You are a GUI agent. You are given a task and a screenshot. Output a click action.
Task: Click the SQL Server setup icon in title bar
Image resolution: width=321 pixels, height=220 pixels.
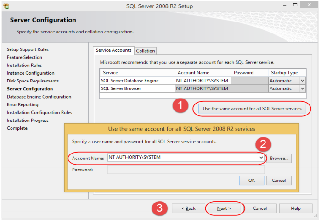coord(6,6)
